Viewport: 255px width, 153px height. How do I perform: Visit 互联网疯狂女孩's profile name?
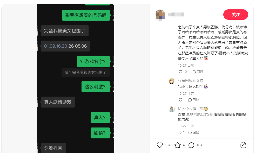point(191,80)
